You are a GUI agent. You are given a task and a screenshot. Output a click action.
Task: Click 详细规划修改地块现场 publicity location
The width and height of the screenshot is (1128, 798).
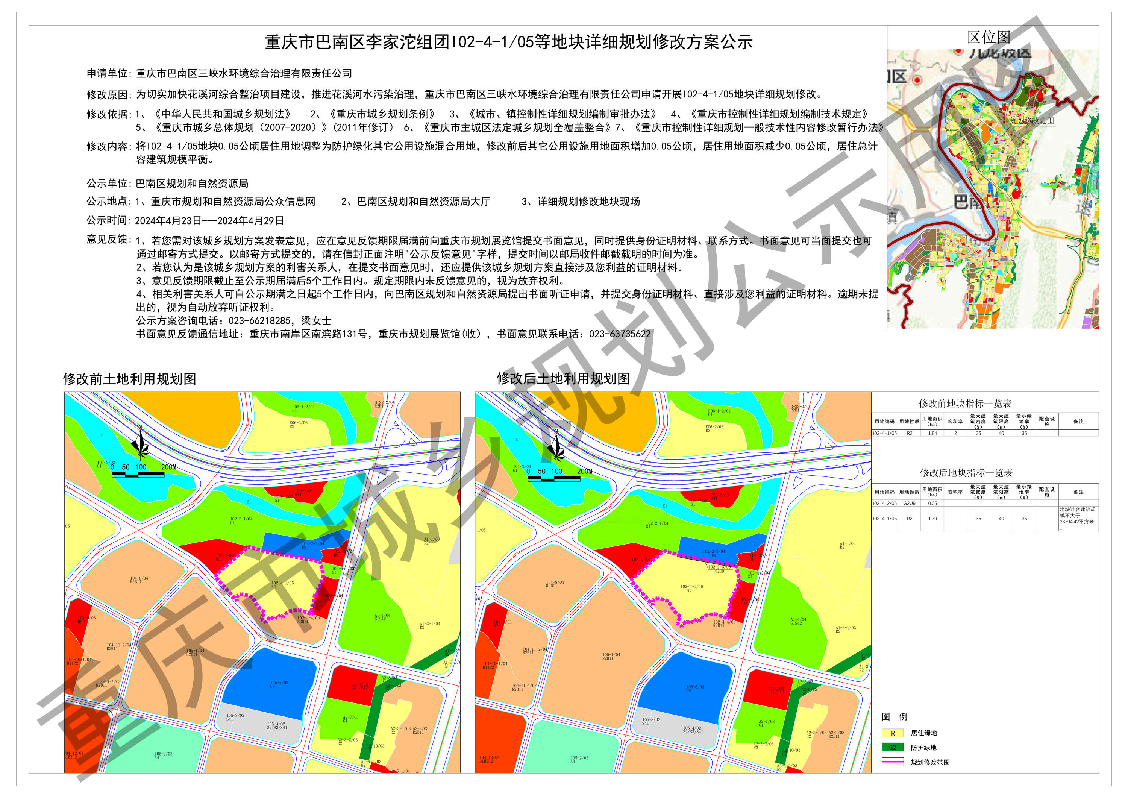pyautogui.click(x=588, y=202)
